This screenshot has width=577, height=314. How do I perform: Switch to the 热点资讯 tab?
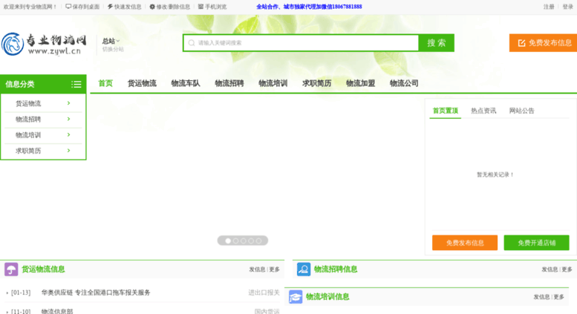click(483, 111)
